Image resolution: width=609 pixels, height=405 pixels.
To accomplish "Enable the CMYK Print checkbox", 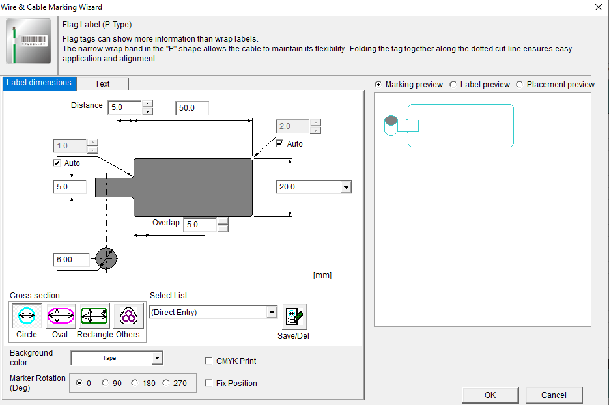I will pyautogui.click(x=209, y=361).
